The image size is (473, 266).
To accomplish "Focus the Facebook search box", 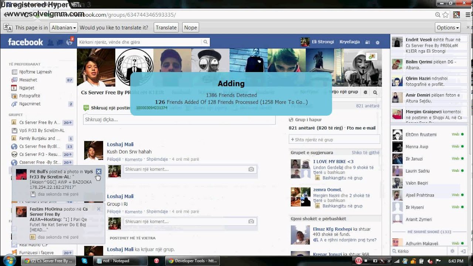I will coord(140,42).
